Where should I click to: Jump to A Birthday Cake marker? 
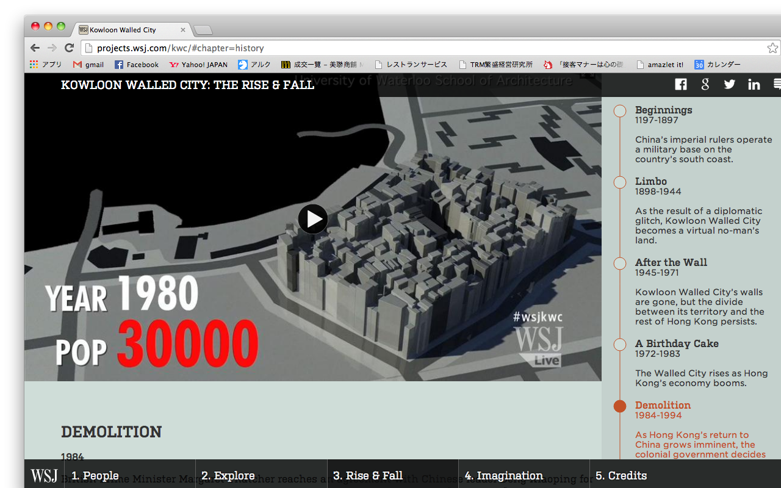[x=620, y=344]
